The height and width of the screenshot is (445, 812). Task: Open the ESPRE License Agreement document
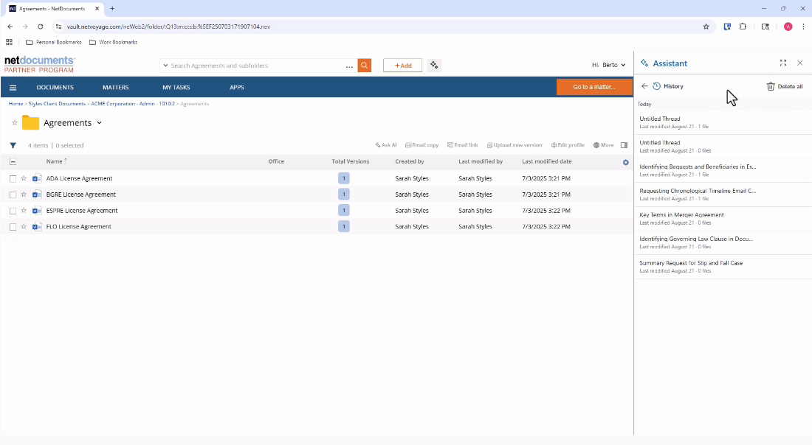click(x=82, y=211)
